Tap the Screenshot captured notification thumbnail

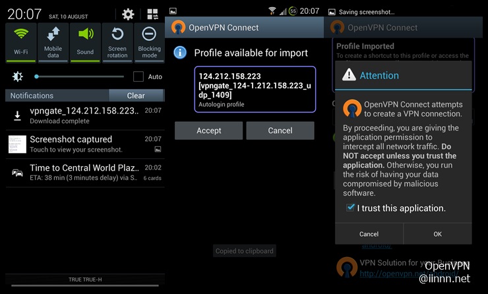pos(17,144)
